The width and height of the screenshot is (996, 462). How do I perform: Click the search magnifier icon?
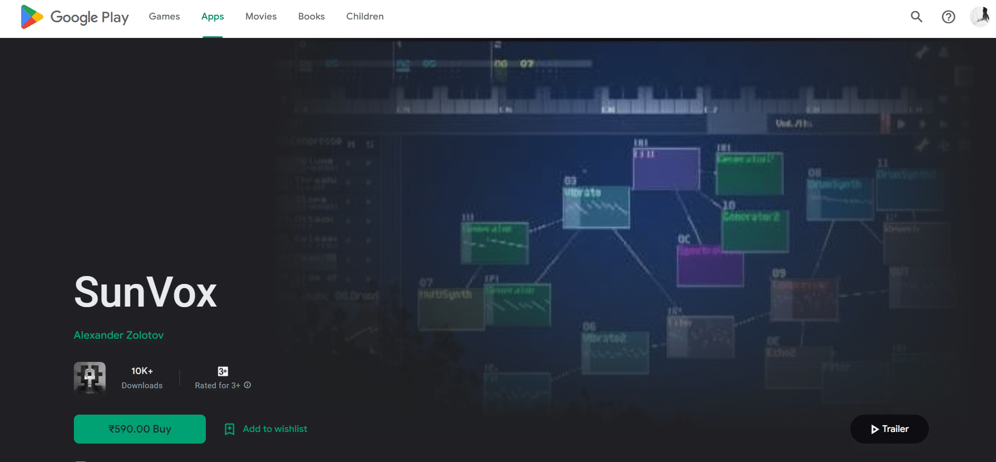click(x=917, y=17)
